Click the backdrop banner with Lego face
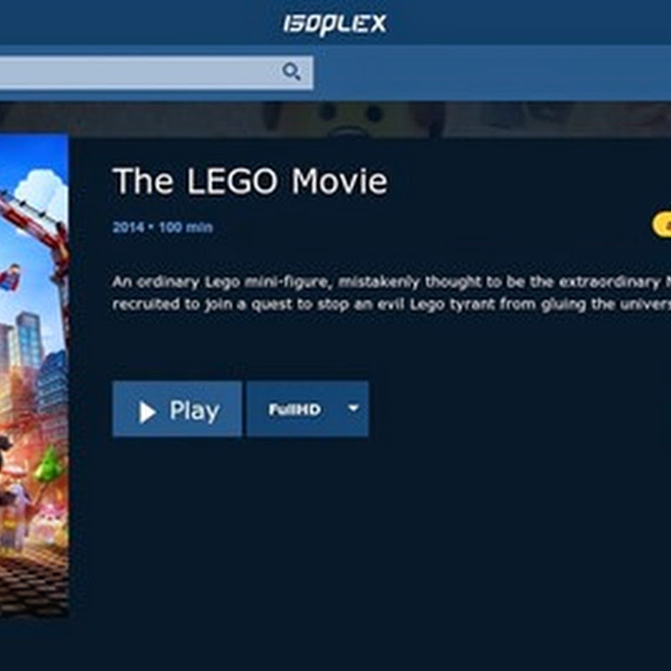The image size is (671, 671). (x=335, y=119)
